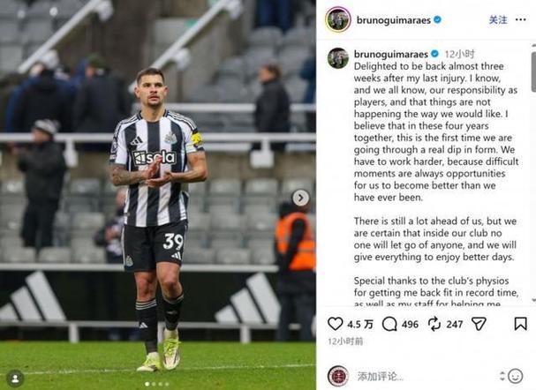Show tagged people icon on the photo
Image resolution: width=536 pixels, height=390 pixels.
15,379
